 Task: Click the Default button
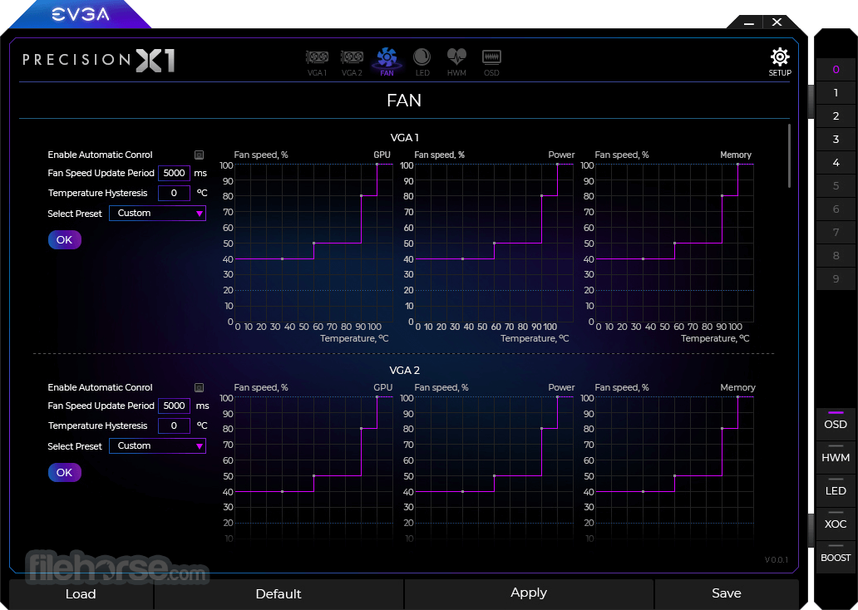point(279,594)
